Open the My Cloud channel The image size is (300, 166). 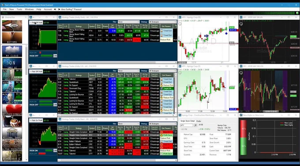tap(12, 51)
